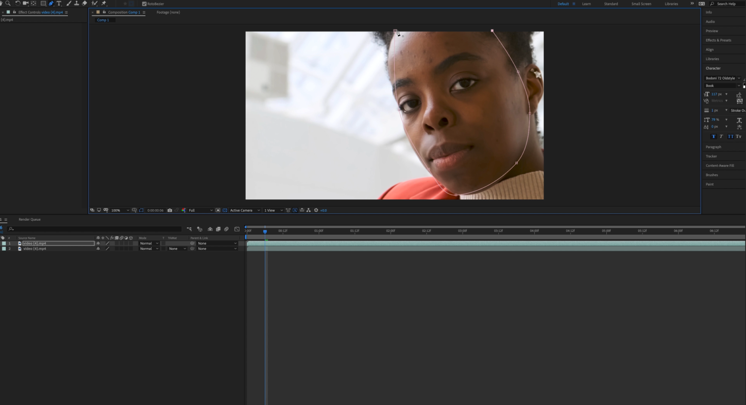Open the Normal blending mode dropdown for layer 1

148,243
